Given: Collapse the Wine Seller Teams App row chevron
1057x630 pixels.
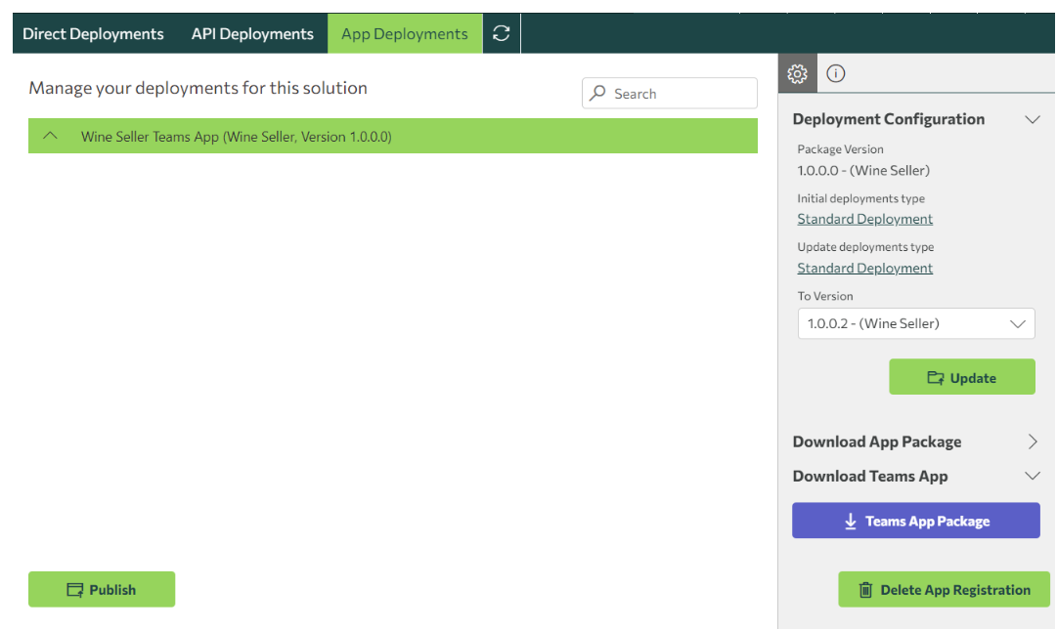Looking at the screenshot, I should [50, 136].
